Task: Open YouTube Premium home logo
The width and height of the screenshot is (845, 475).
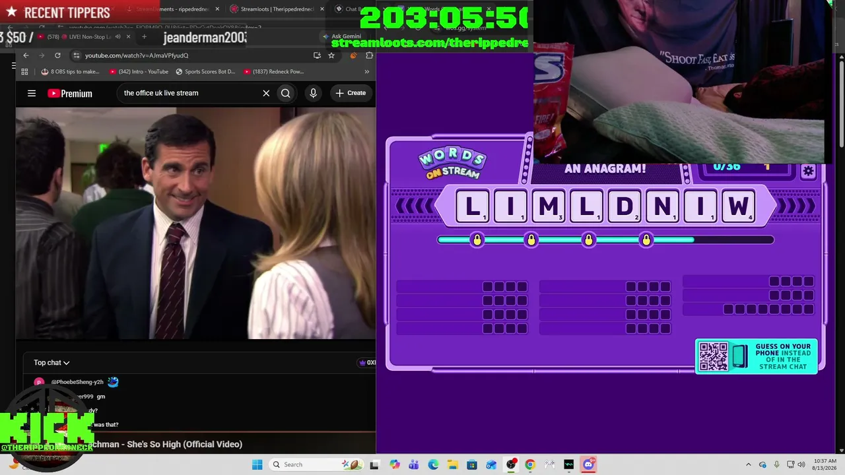Action: coord(70,94)
